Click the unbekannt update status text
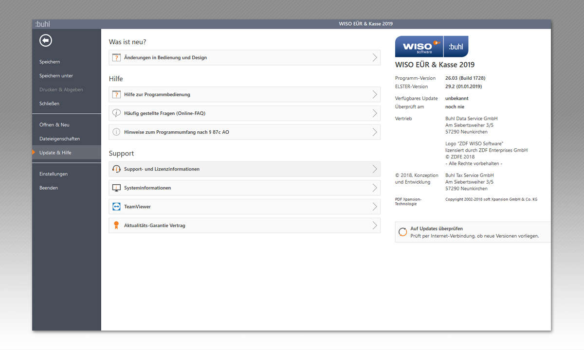Screen dimensions: 584x350 [x=457, y=98]
